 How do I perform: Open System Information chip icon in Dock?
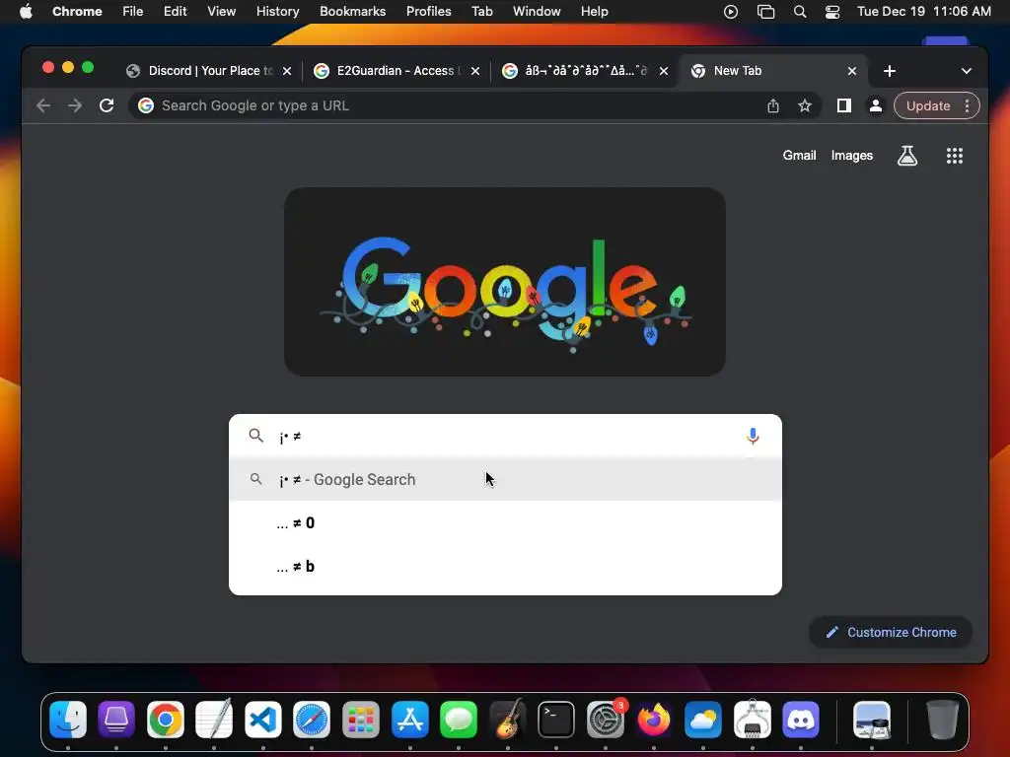[x=753, y=719]
